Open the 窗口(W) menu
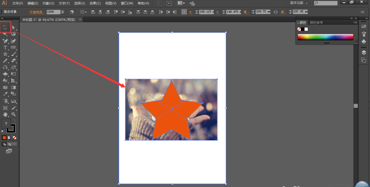 coord(127,3)
